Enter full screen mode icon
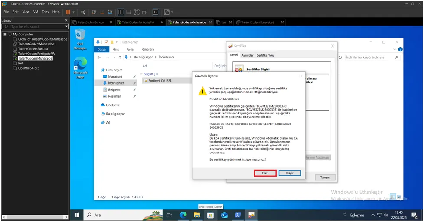 tap(137, 12)
